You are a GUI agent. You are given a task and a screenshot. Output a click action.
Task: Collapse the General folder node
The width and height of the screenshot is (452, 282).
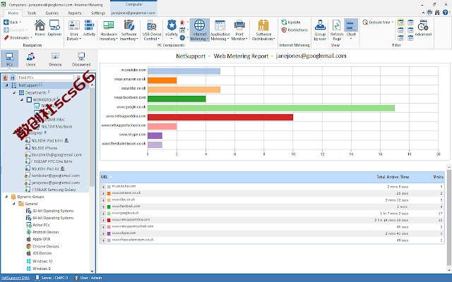13,204
